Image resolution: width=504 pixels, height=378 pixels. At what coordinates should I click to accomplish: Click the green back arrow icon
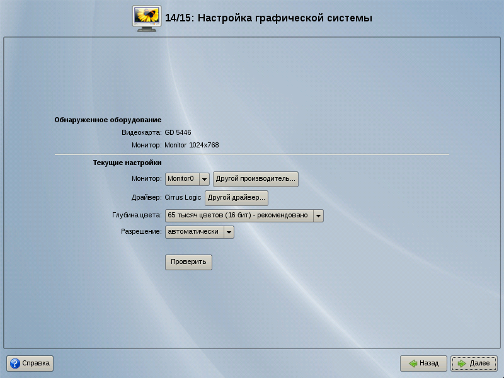pos(413,364)
